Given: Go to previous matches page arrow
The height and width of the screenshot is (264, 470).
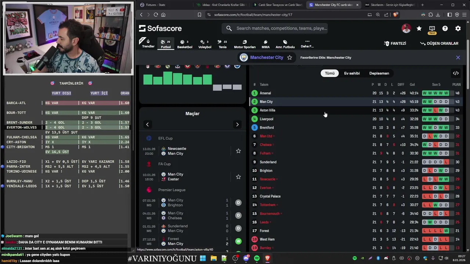Looking at the screenshot, I should tap(147, 124).
